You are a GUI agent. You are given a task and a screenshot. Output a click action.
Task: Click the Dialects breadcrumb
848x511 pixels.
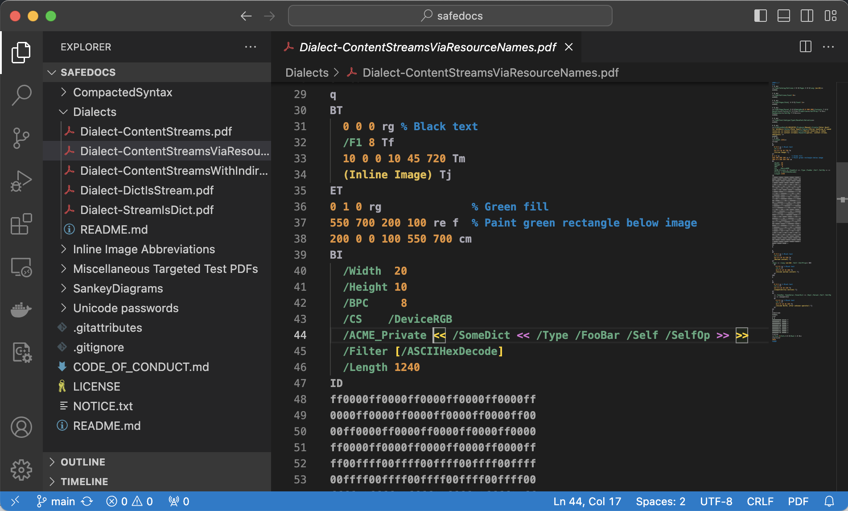(x=307, y=73)
